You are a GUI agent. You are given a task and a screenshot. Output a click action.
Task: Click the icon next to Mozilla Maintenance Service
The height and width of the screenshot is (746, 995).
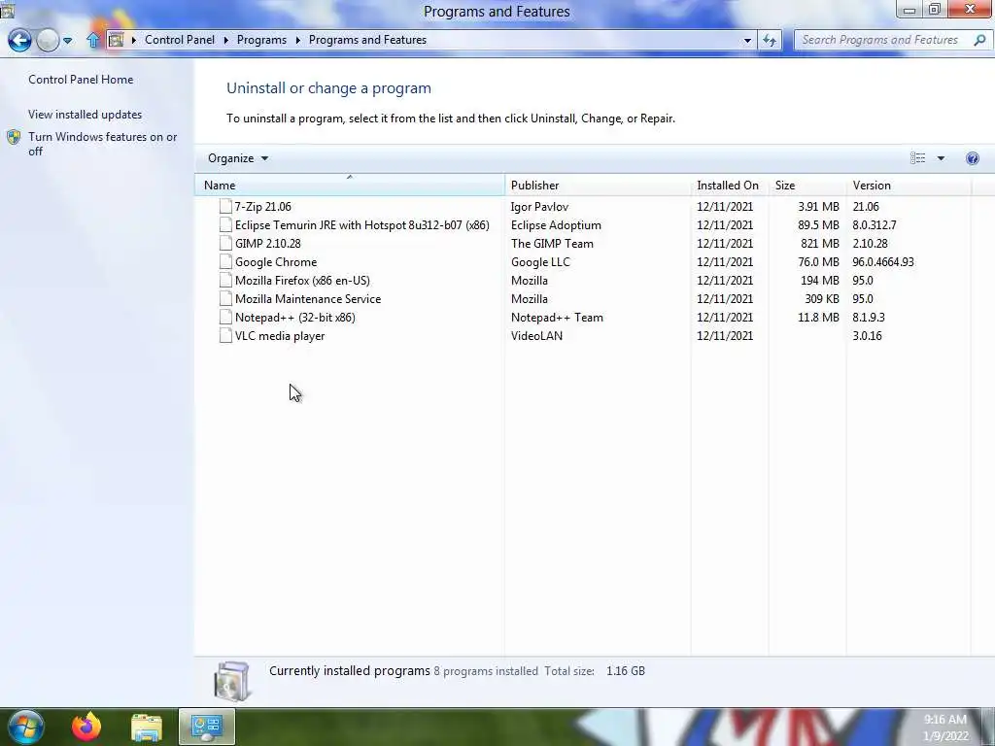[x=225, y=298]
